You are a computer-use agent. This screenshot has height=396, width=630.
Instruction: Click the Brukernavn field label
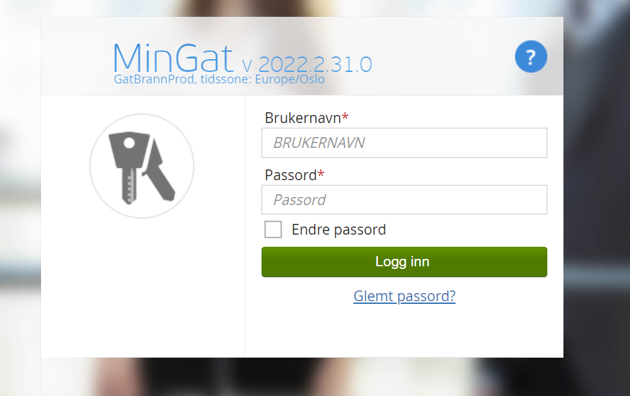(303, 118)
